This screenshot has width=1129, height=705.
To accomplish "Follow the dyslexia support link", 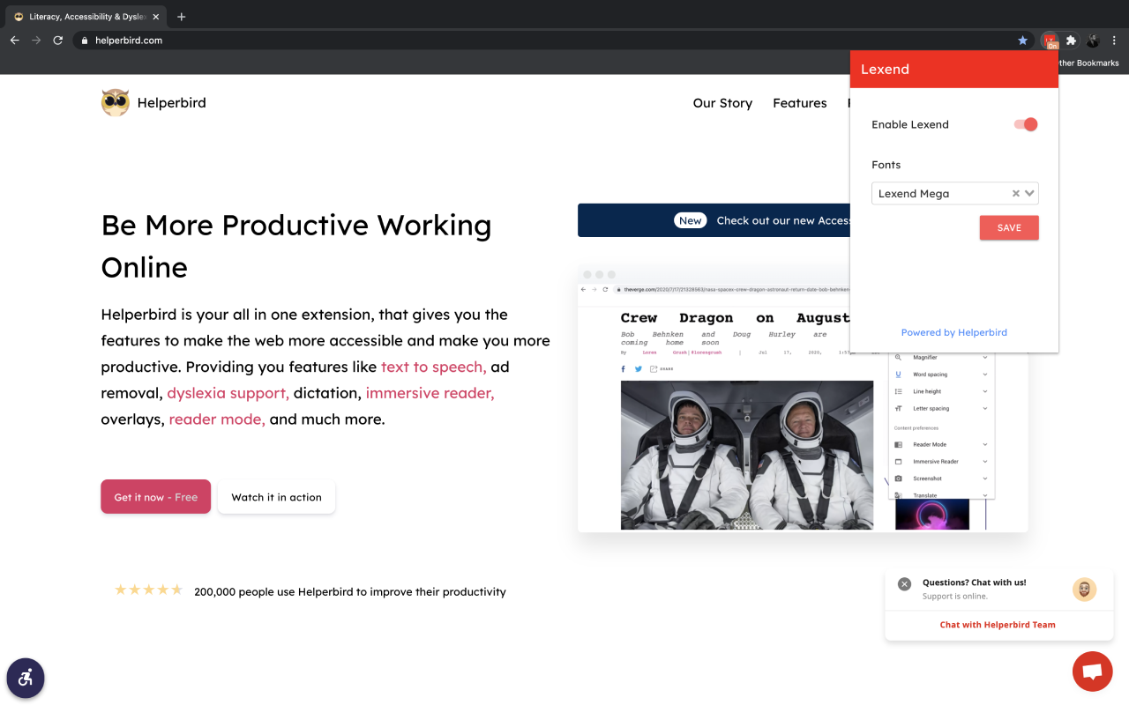I will point(228,393).
